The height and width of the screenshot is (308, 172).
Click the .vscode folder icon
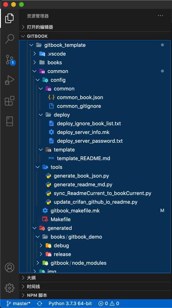42,54
